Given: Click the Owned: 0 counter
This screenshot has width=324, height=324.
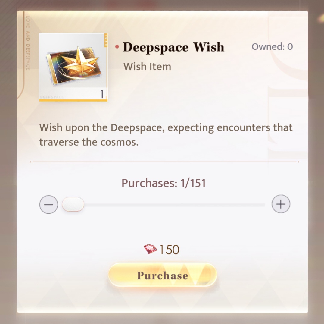Looking at the screenshot, I should 272,47.
